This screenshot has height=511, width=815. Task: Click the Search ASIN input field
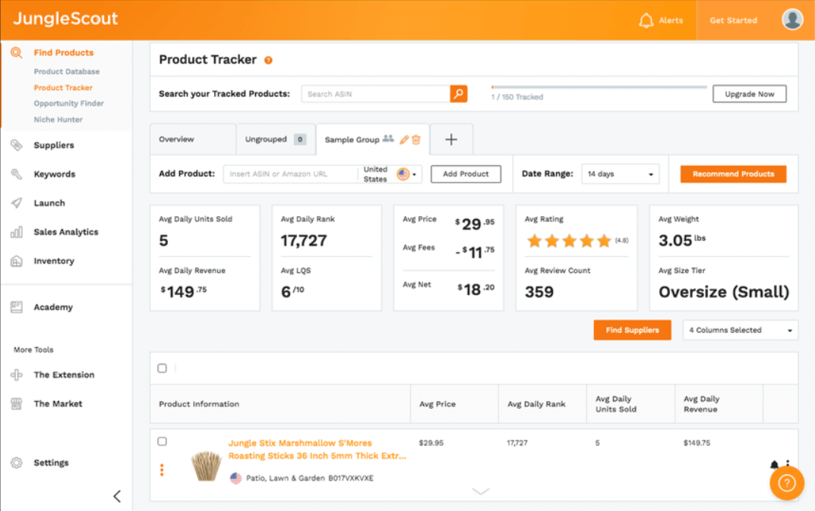click(x=376, y=94)
